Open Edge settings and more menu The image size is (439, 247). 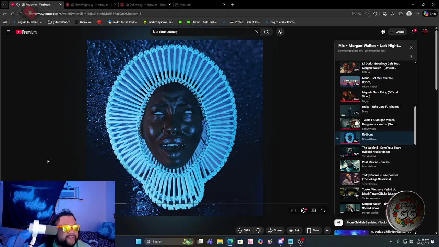click(x=417, y=14)
